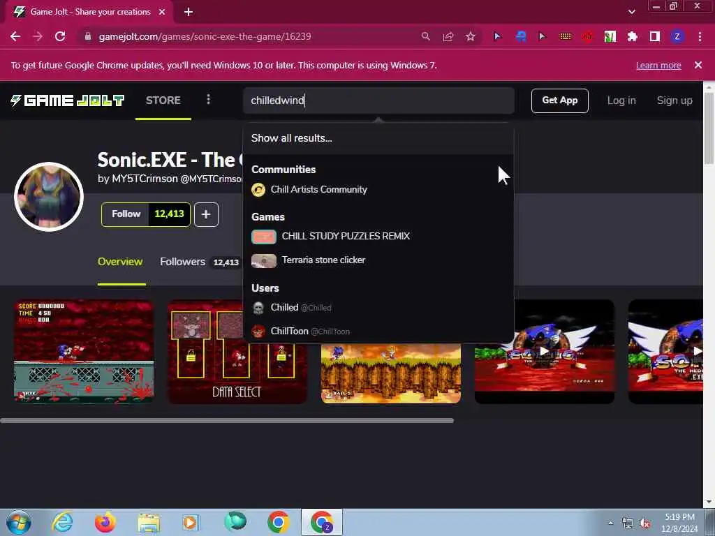Click Terraria stone clicker thumbnail
715x536 pixels.
tap(263, 261)
